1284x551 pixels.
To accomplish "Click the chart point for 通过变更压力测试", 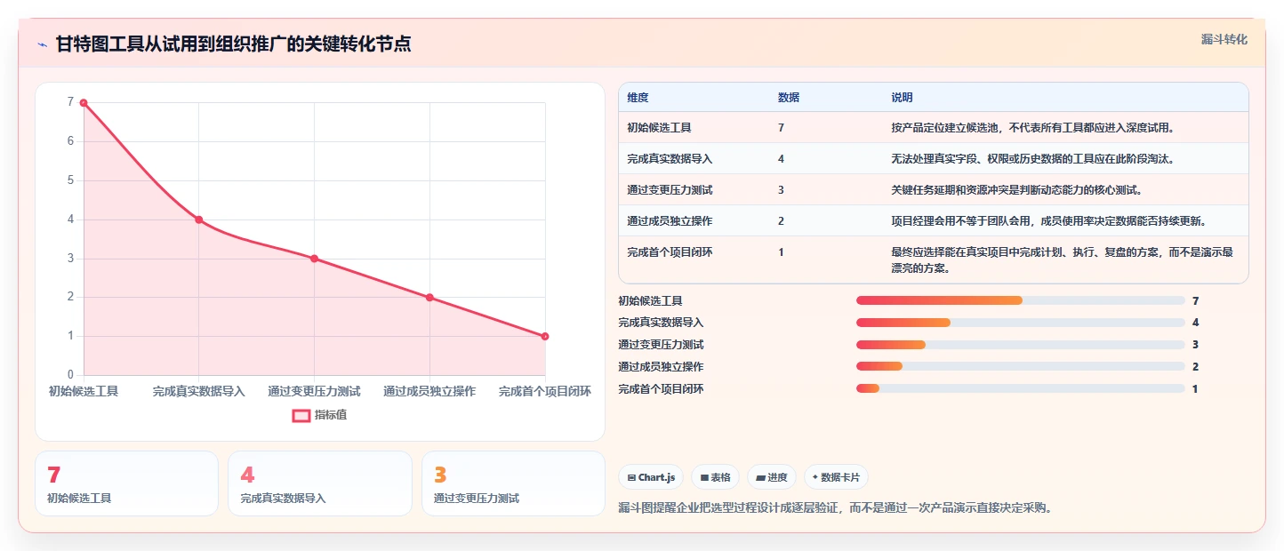I will (x=314, y=259).
